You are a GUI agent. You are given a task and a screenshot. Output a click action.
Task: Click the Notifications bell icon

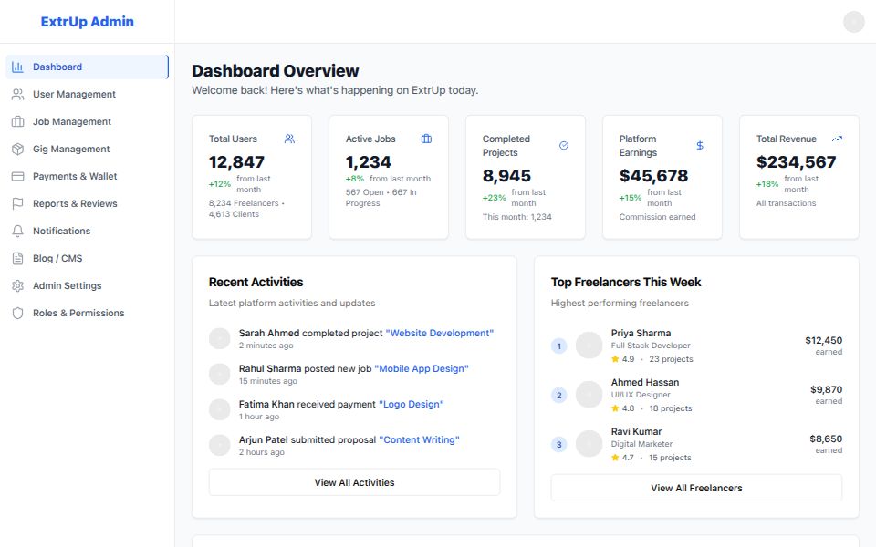pos(17,231)
